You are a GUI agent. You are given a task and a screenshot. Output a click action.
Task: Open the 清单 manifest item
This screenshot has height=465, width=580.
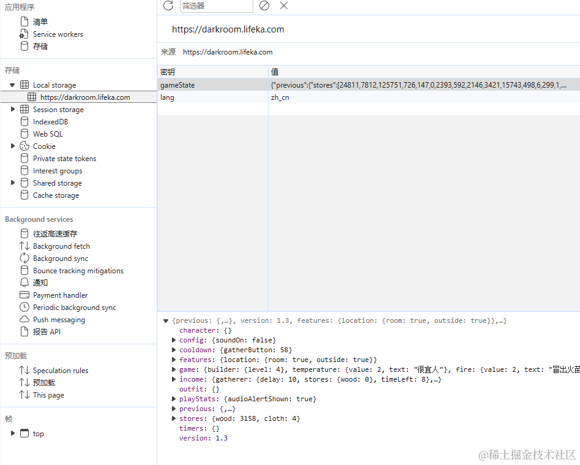pos(40,22)
